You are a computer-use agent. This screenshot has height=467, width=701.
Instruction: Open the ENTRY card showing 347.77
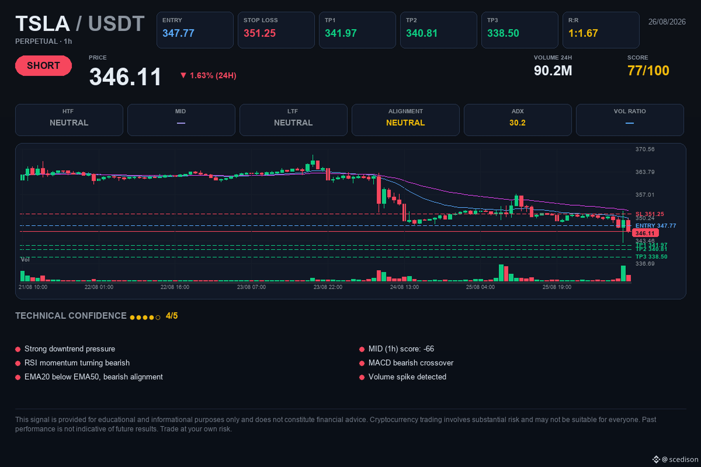195,30
